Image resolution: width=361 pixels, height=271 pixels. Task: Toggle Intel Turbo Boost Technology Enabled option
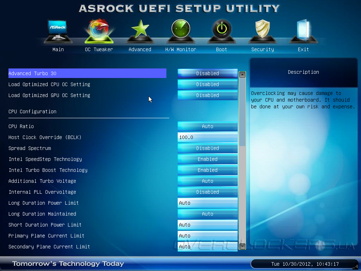tap(207, 170)
